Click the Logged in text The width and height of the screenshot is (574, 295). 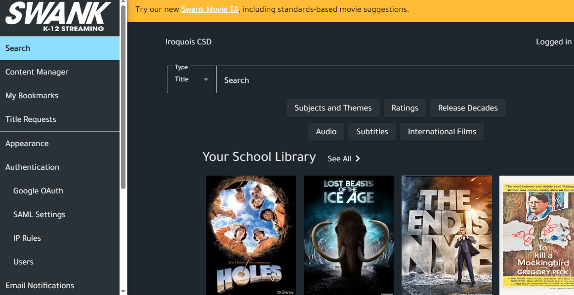point(554,42)
